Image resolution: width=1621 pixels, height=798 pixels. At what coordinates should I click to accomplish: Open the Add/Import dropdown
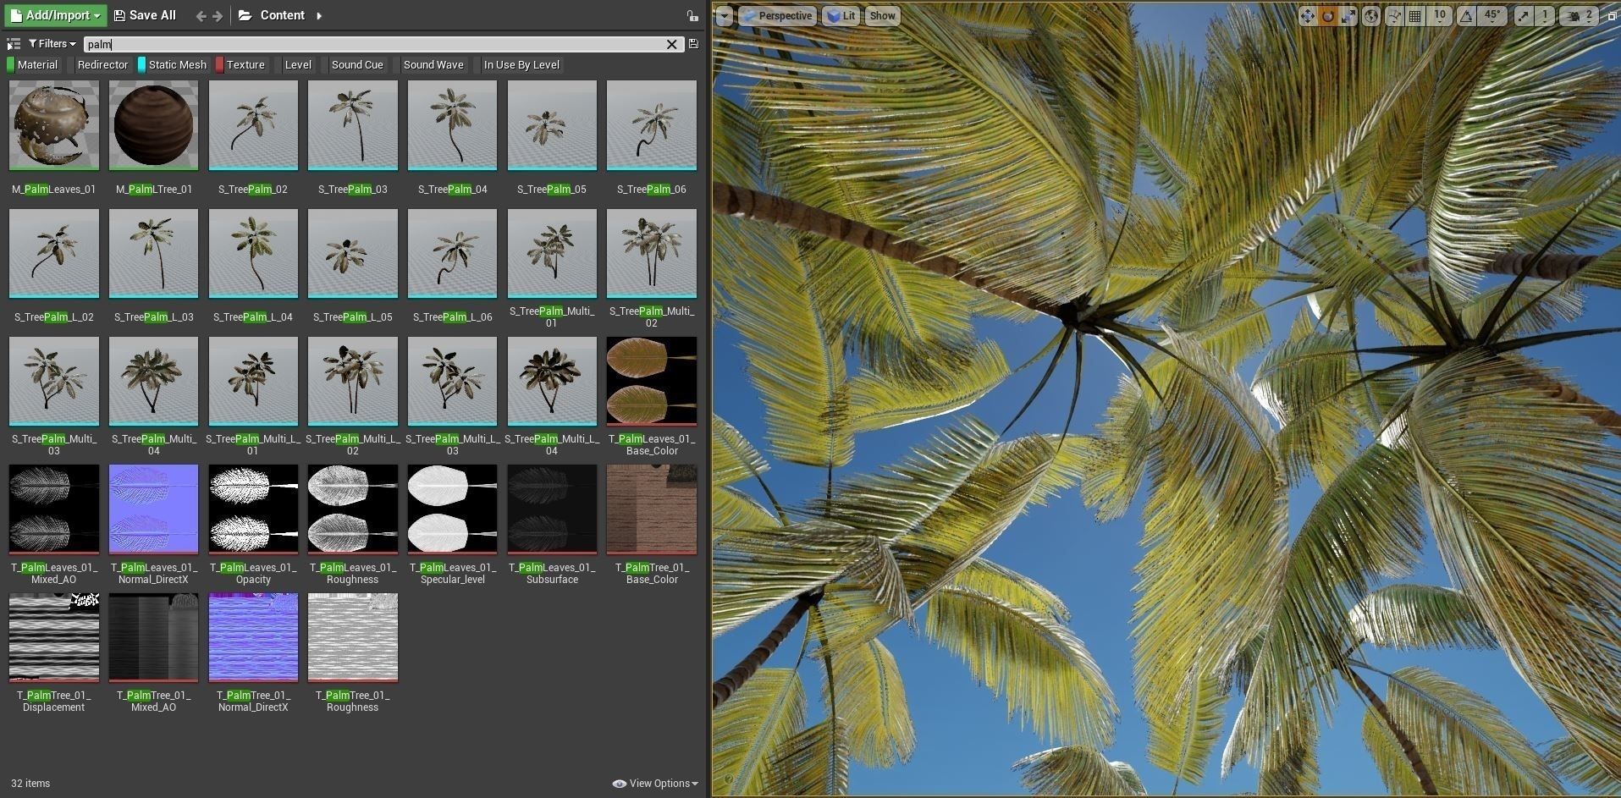point(56,15)
